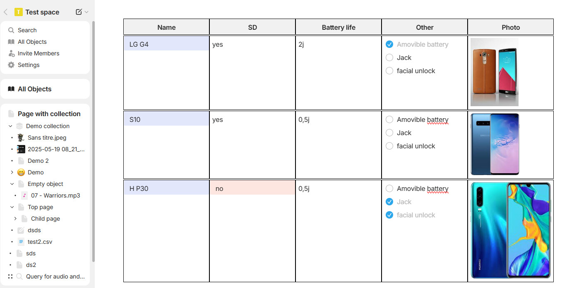Click the Invite Members person icon
This screenshot has height=288, width=562.
pos(11,53)
